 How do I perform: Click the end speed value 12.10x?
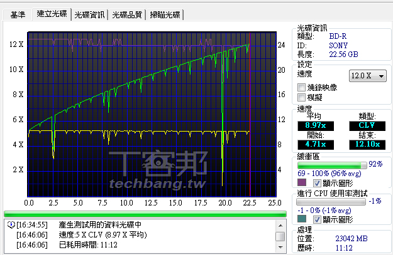(x=367, y=144)
